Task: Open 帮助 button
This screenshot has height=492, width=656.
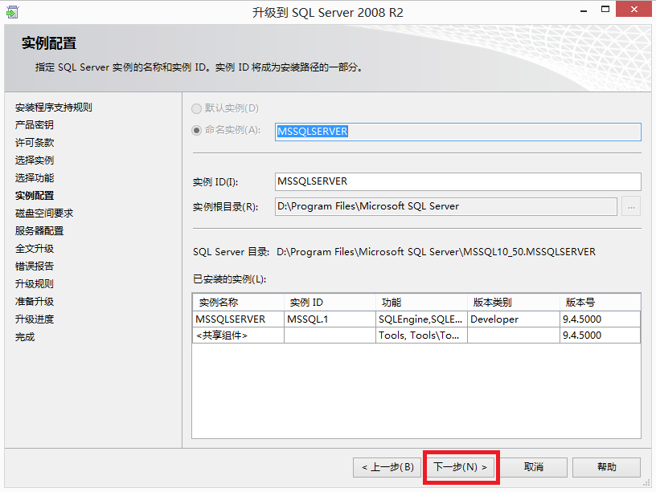Action: point(606,467)
